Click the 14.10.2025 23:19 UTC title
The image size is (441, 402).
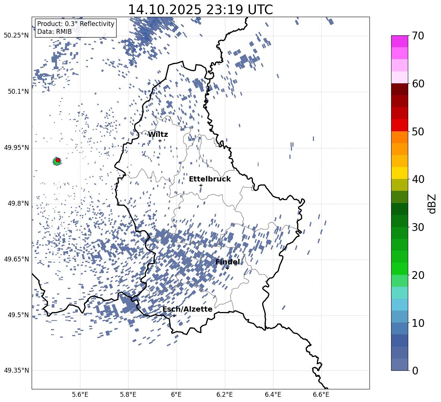point(200,10)
